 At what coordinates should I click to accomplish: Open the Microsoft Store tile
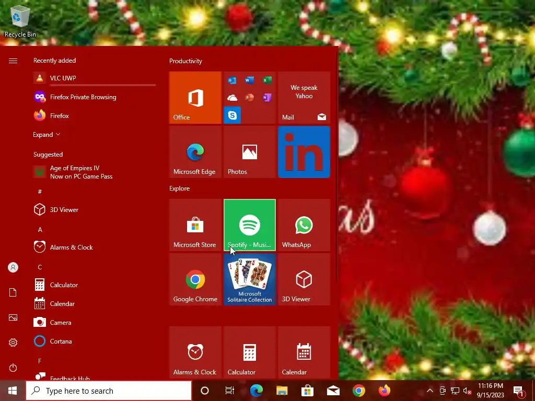pos(195,225)
